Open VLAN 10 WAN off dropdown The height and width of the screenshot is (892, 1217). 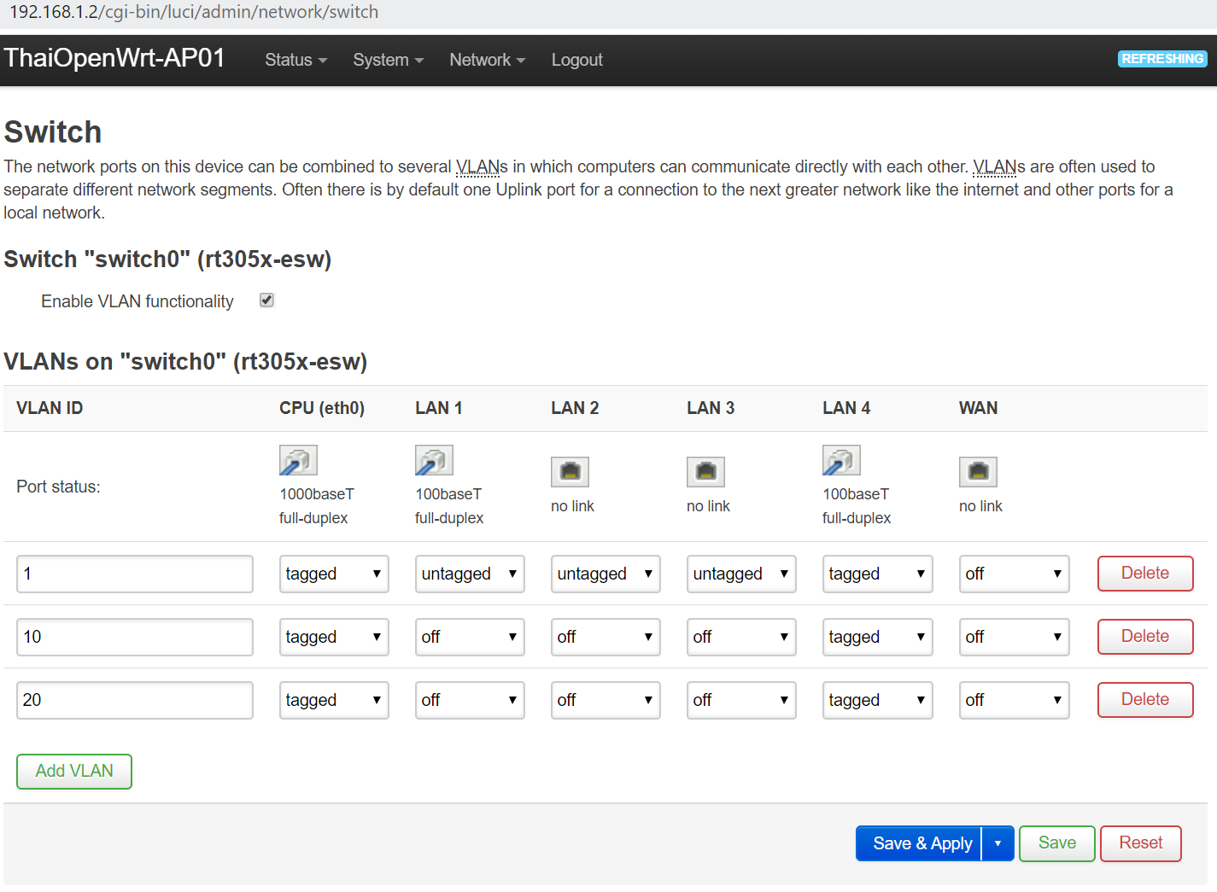pos(1014,637)
